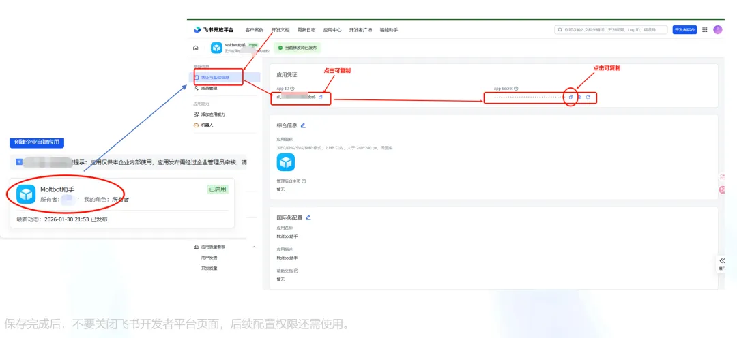Click the 暂无 value under 帮助文档
Image resolution: width=737 pixels, height=338 pixels.
(x=280, y=279)
